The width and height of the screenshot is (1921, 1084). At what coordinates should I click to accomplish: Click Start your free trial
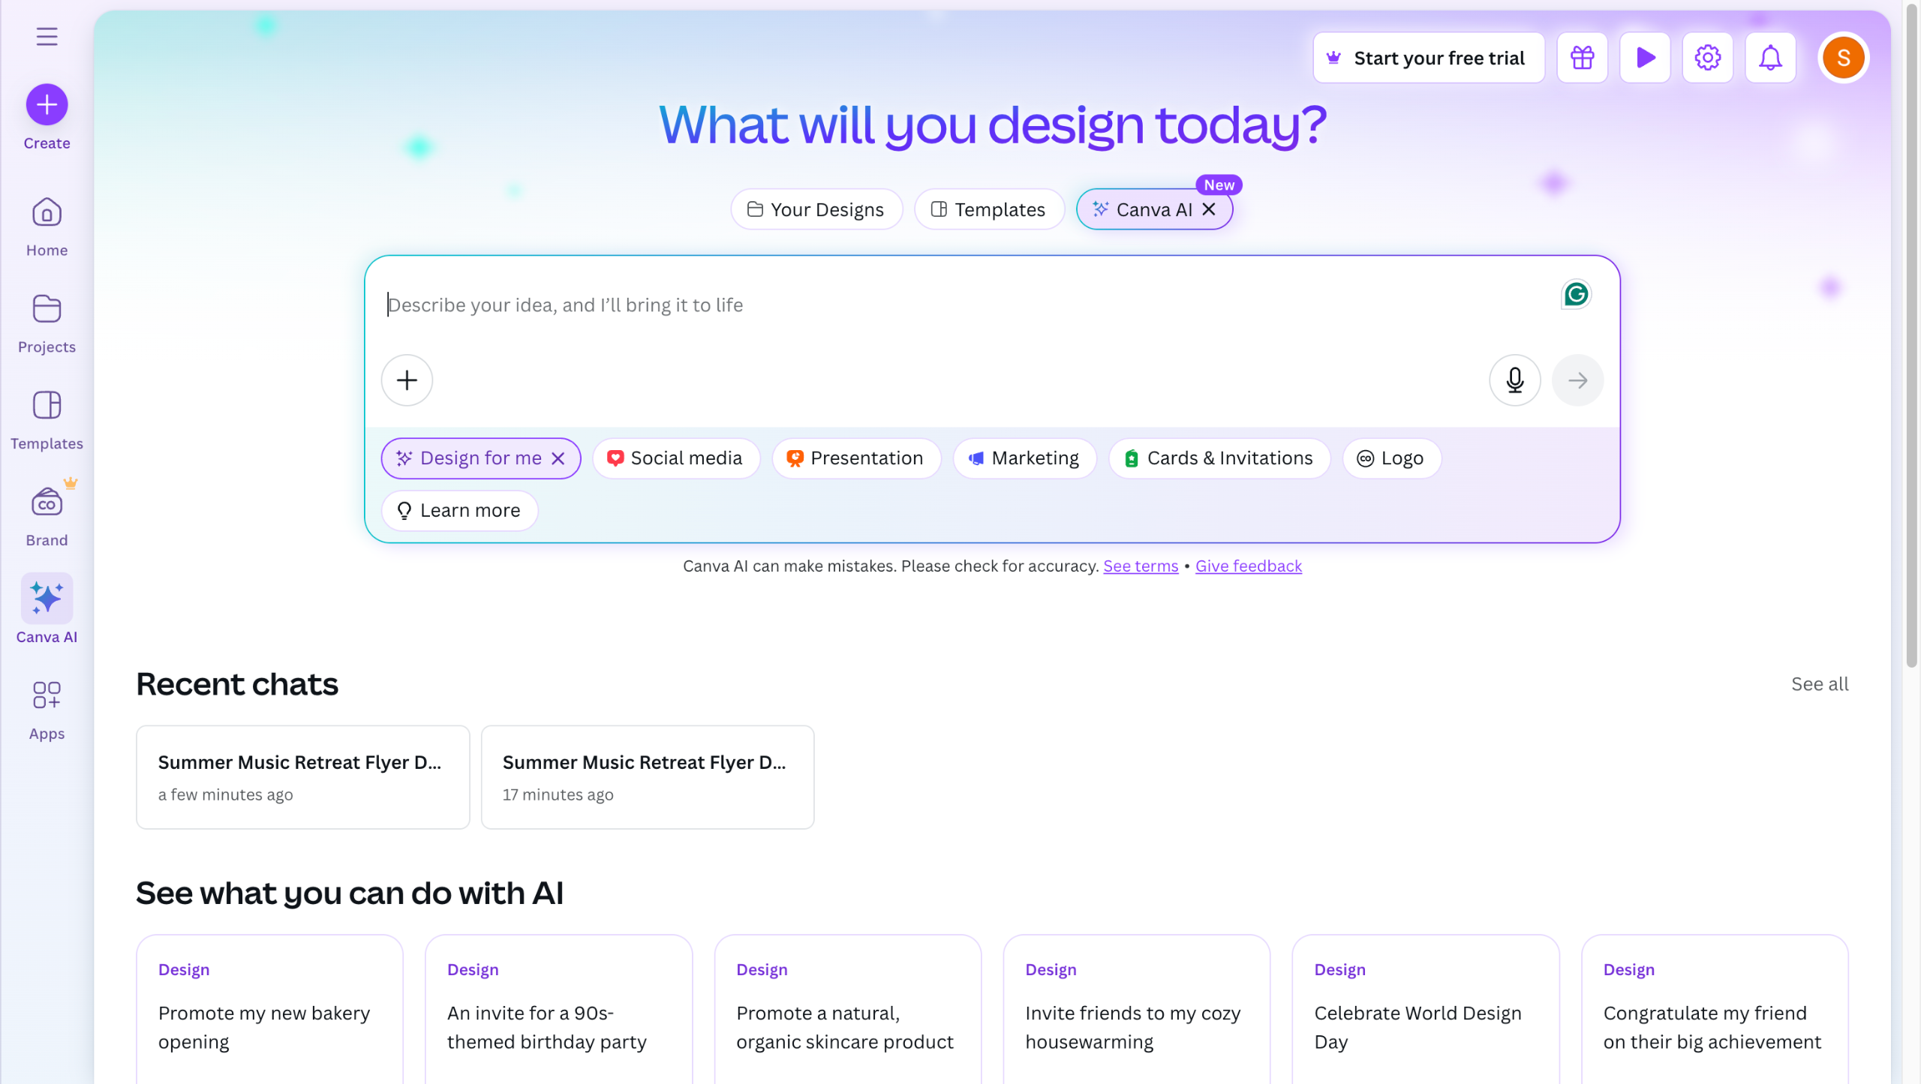click(x=1428, y=58)
